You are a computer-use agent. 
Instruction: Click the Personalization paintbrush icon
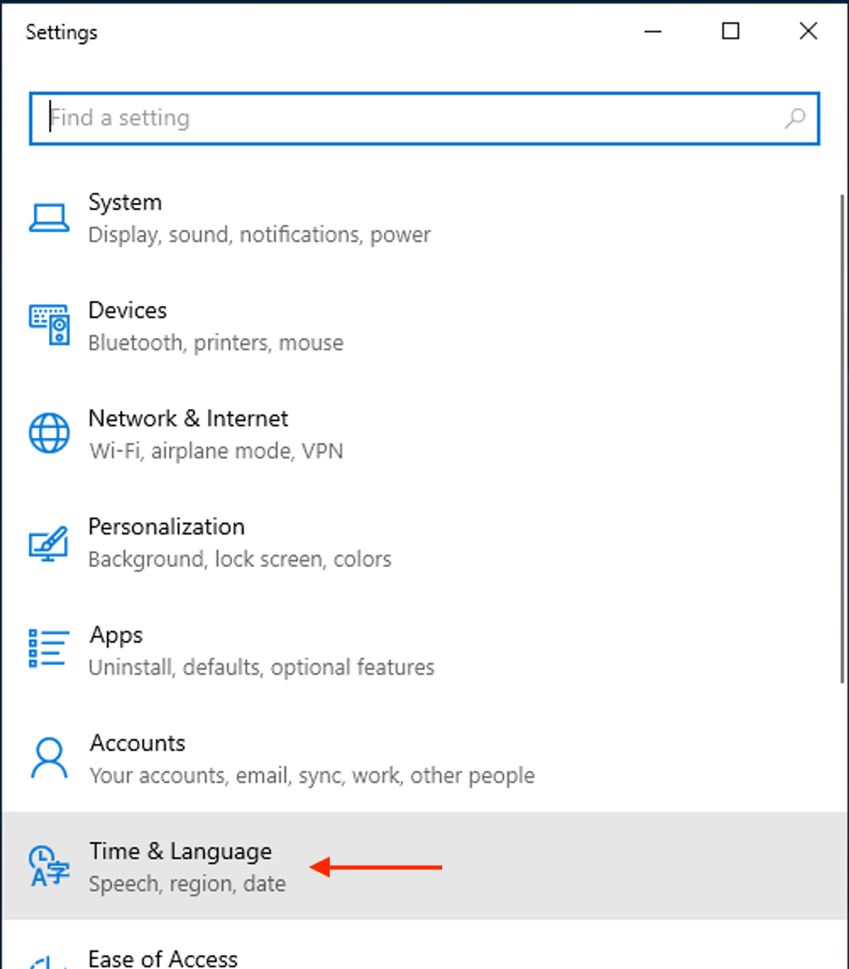pyautogui.click(x=49, y=543)
